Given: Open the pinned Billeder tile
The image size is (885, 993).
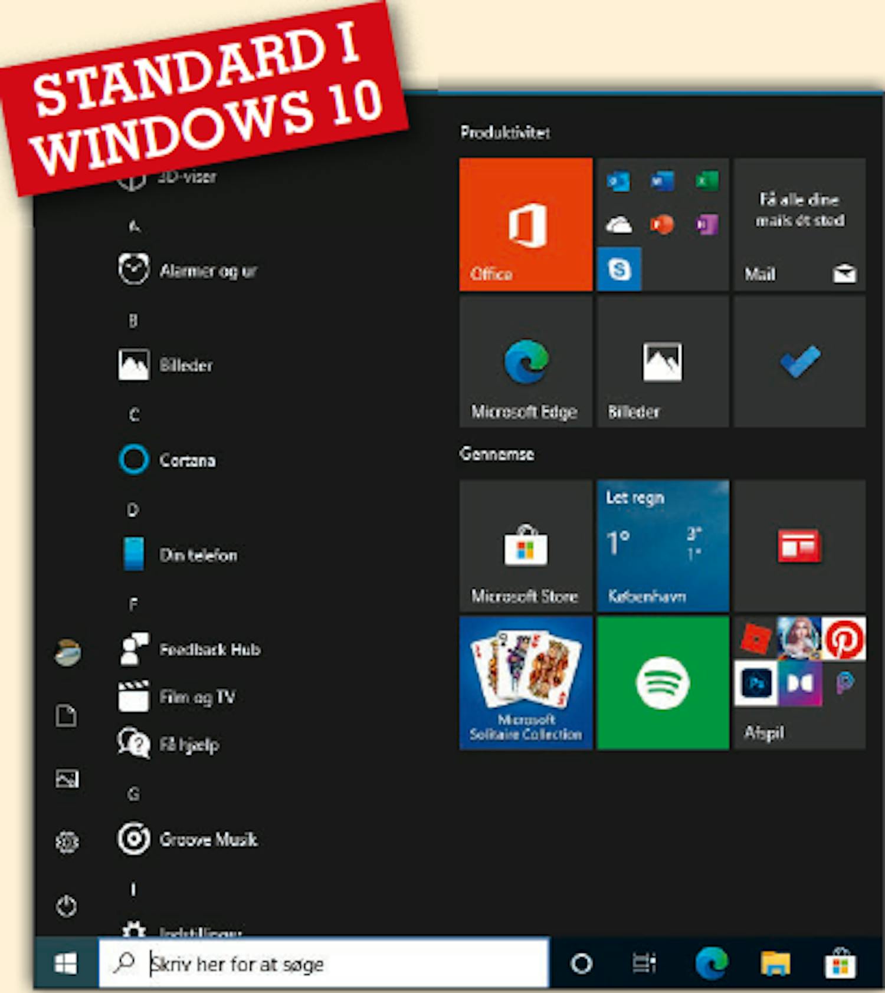Looking at the screenshot, I should (x=663, y=361).
